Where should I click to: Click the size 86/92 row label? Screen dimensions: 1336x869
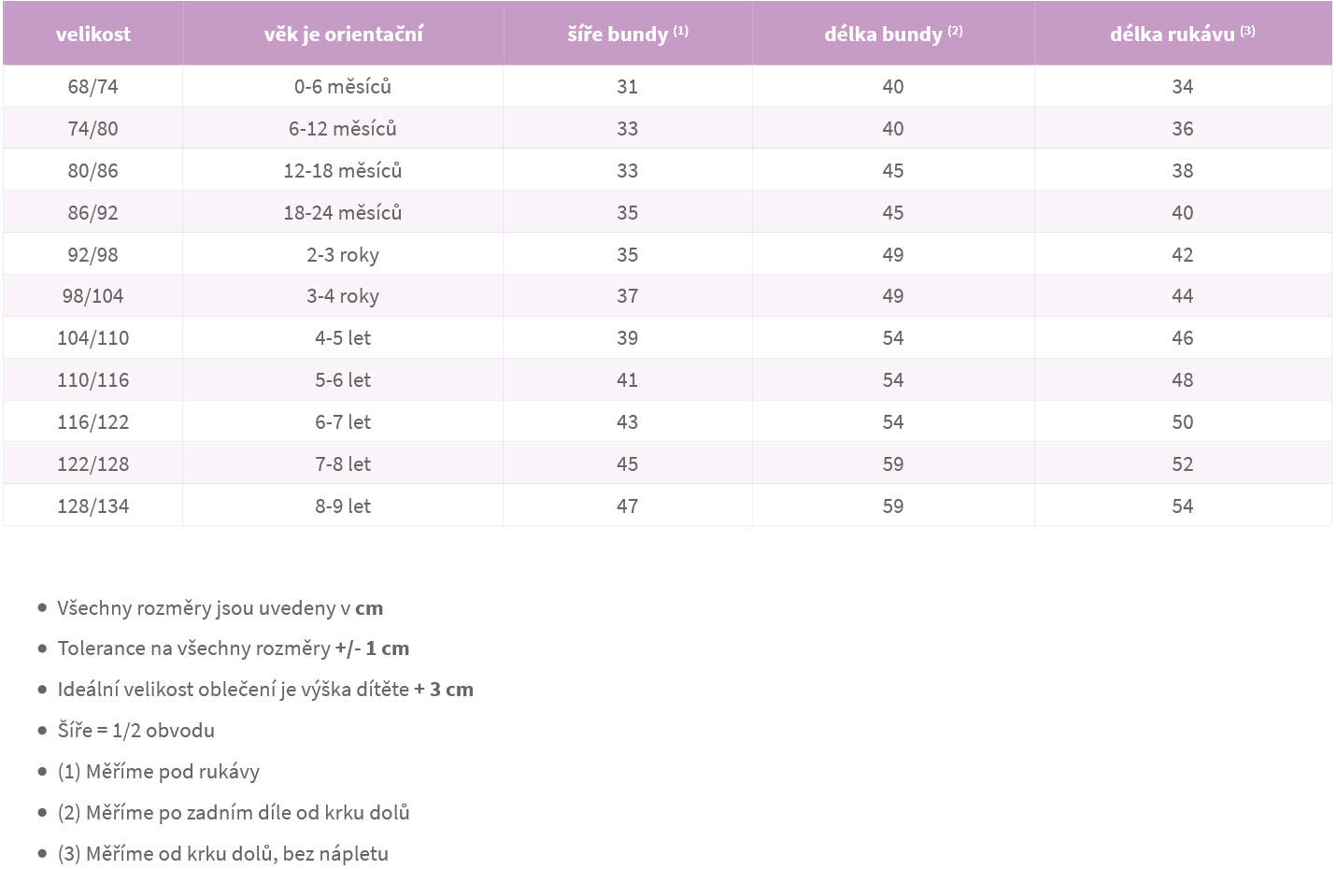click(x=93, y=212)
